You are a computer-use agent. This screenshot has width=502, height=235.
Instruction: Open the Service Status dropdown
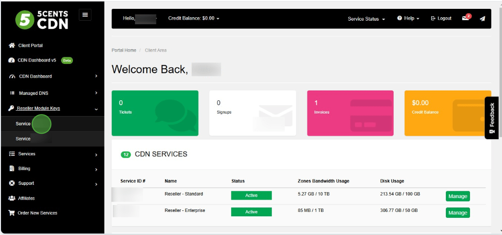[366, 19]
